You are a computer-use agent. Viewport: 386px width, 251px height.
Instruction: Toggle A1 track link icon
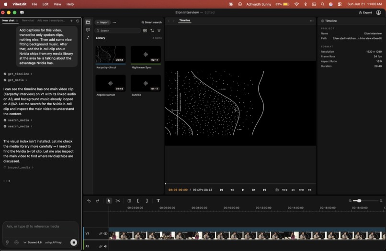pyautogui.click(x=101, y=246)
